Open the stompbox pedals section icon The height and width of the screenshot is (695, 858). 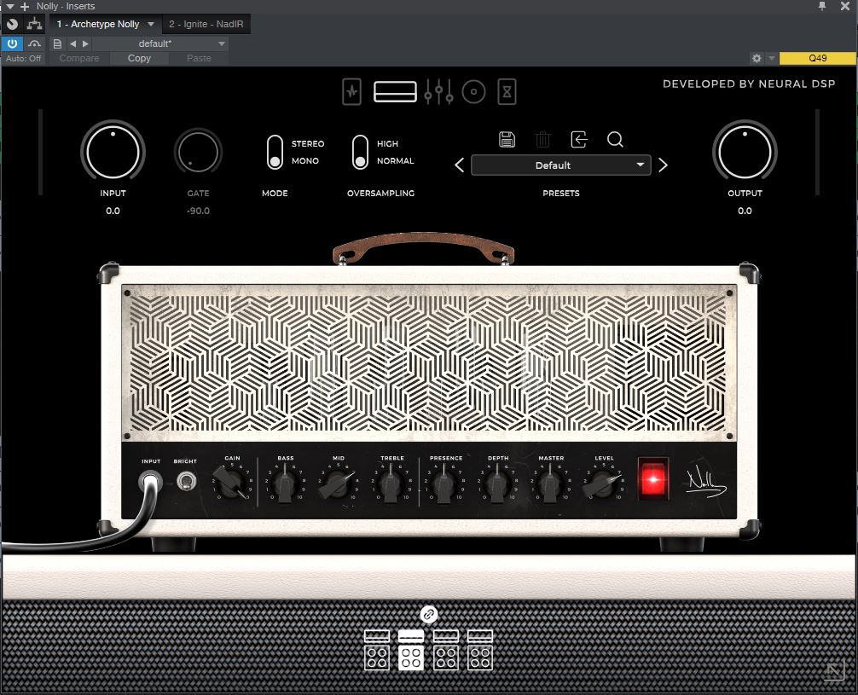click(x=351, y=91)
